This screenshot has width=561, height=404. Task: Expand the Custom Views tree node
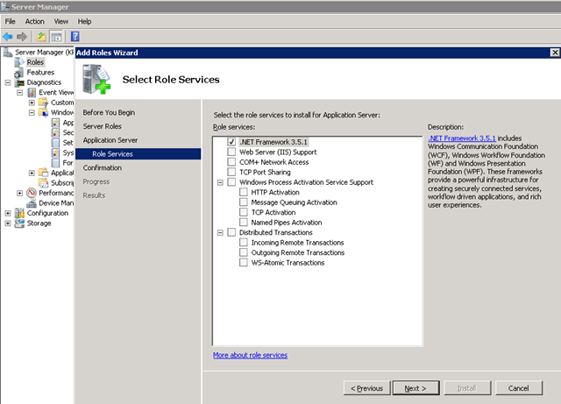32,103
